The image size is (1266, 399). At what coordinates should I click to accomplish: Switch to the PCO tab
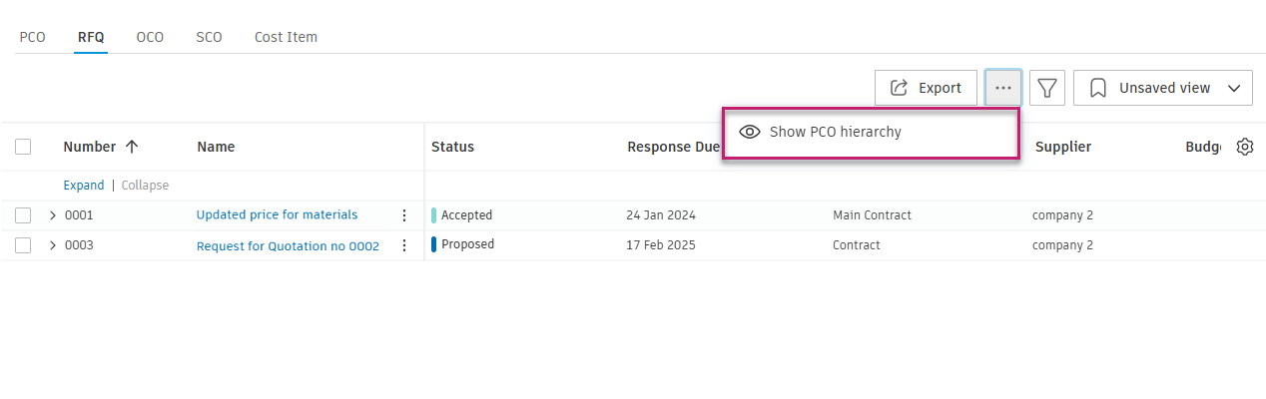[33, 38]
